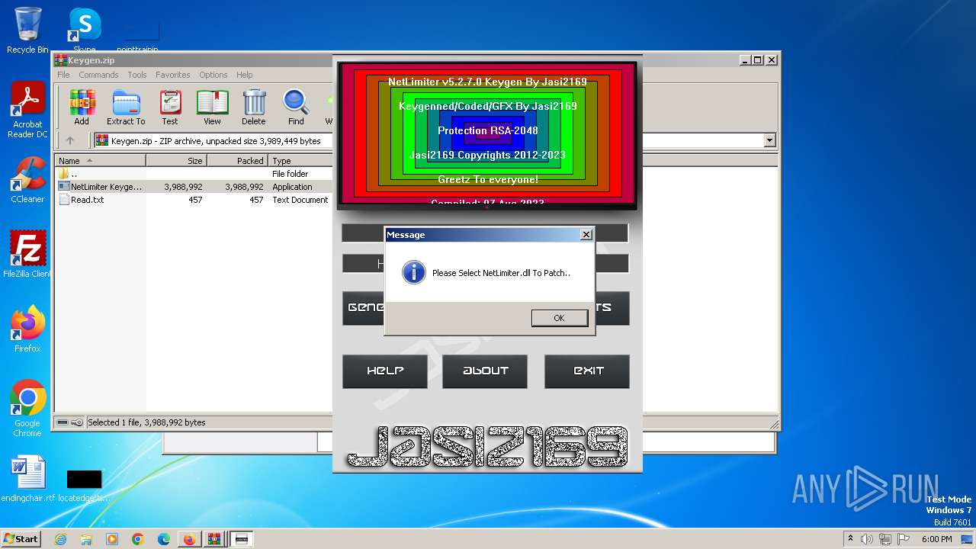Switch to keygen taskbar button
Viewport: 976px width, 549px height.
pyautogui.click(x=242, y=539)
